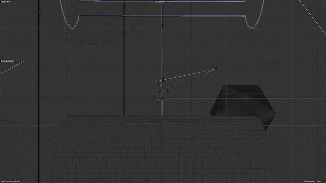
Task: Click the Perspective view label
Action: tap(5, 2)
